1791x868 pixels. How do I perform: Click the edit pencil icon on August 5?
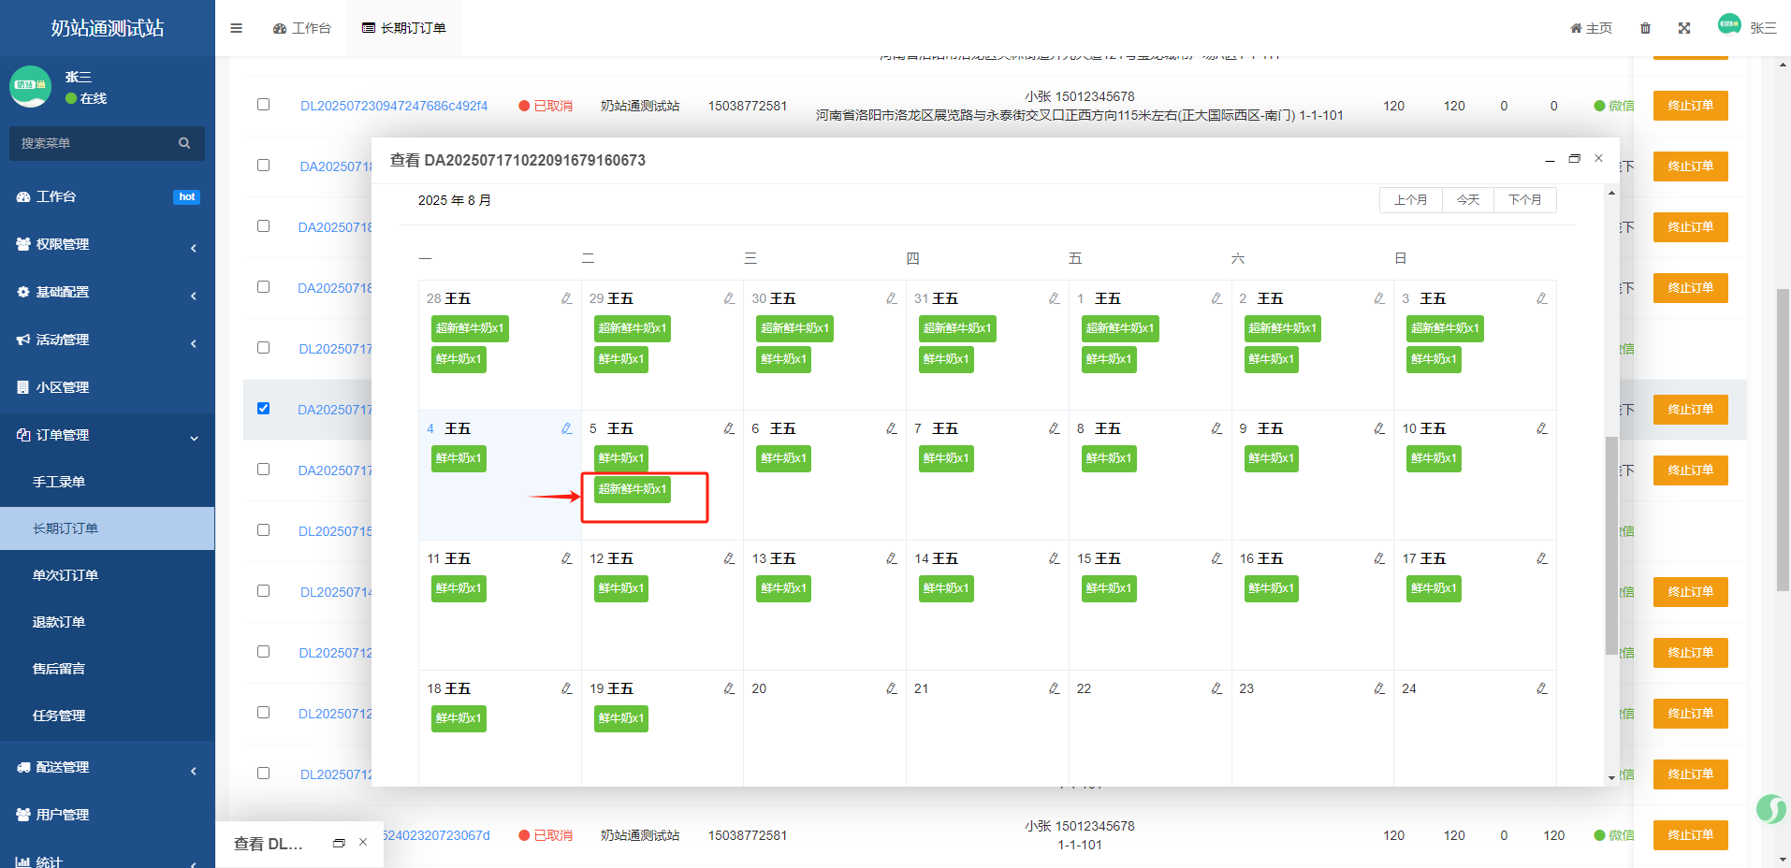click(x=729, y=428)
